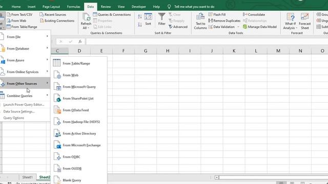Choose From SharePoint List
Screen dimensions: 328x184
(x=79, y=99)
